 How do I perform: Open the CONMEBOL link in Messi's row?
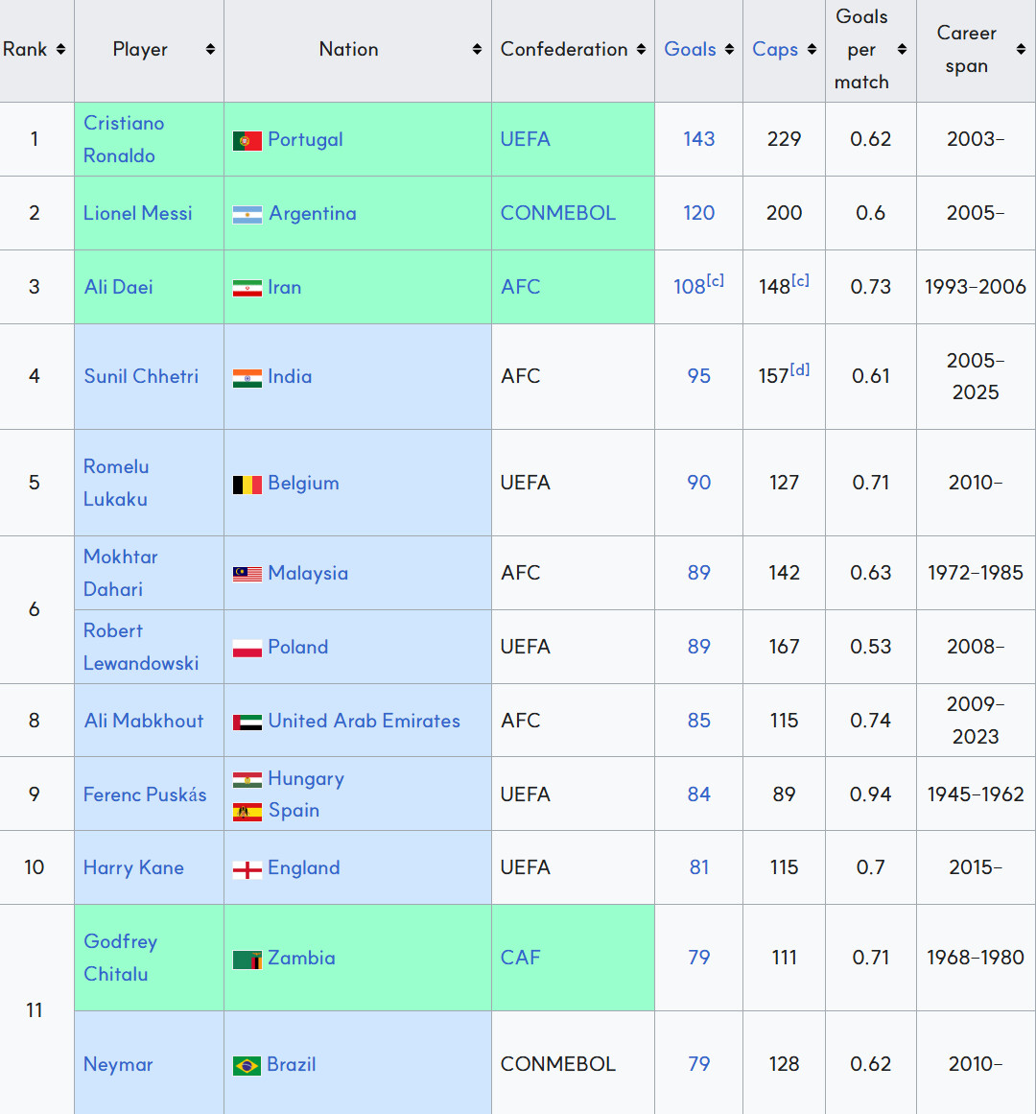coord(557,213)
